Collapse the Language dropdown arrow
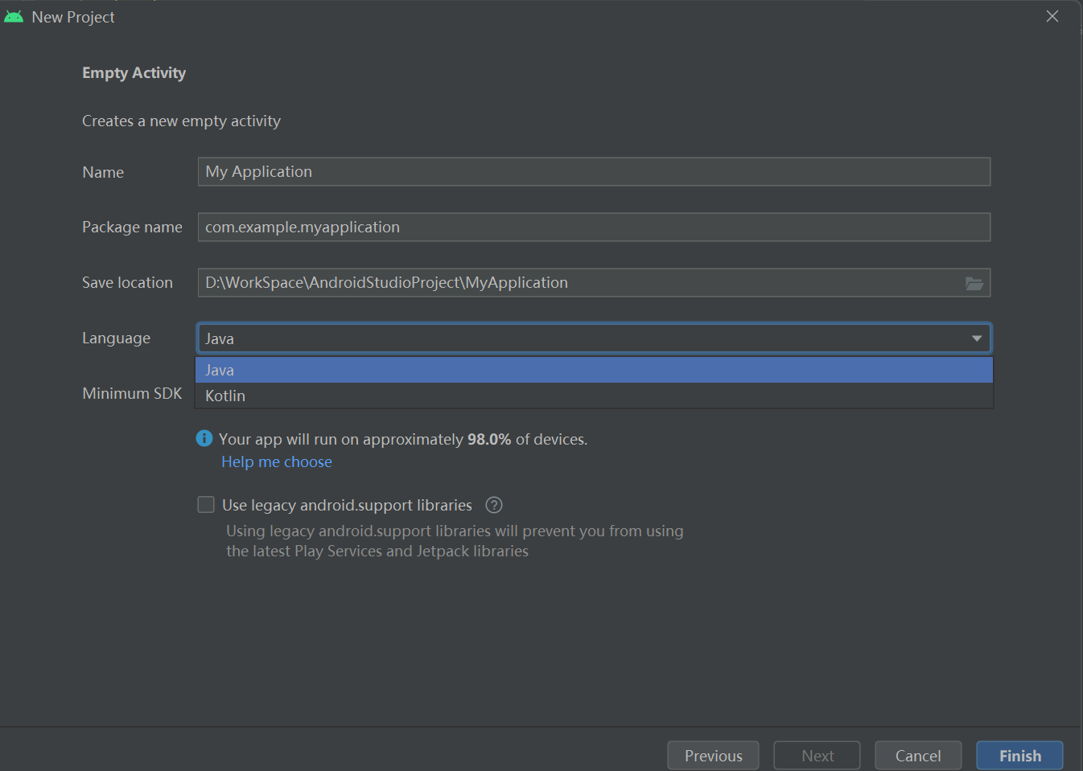 (976, 338)
